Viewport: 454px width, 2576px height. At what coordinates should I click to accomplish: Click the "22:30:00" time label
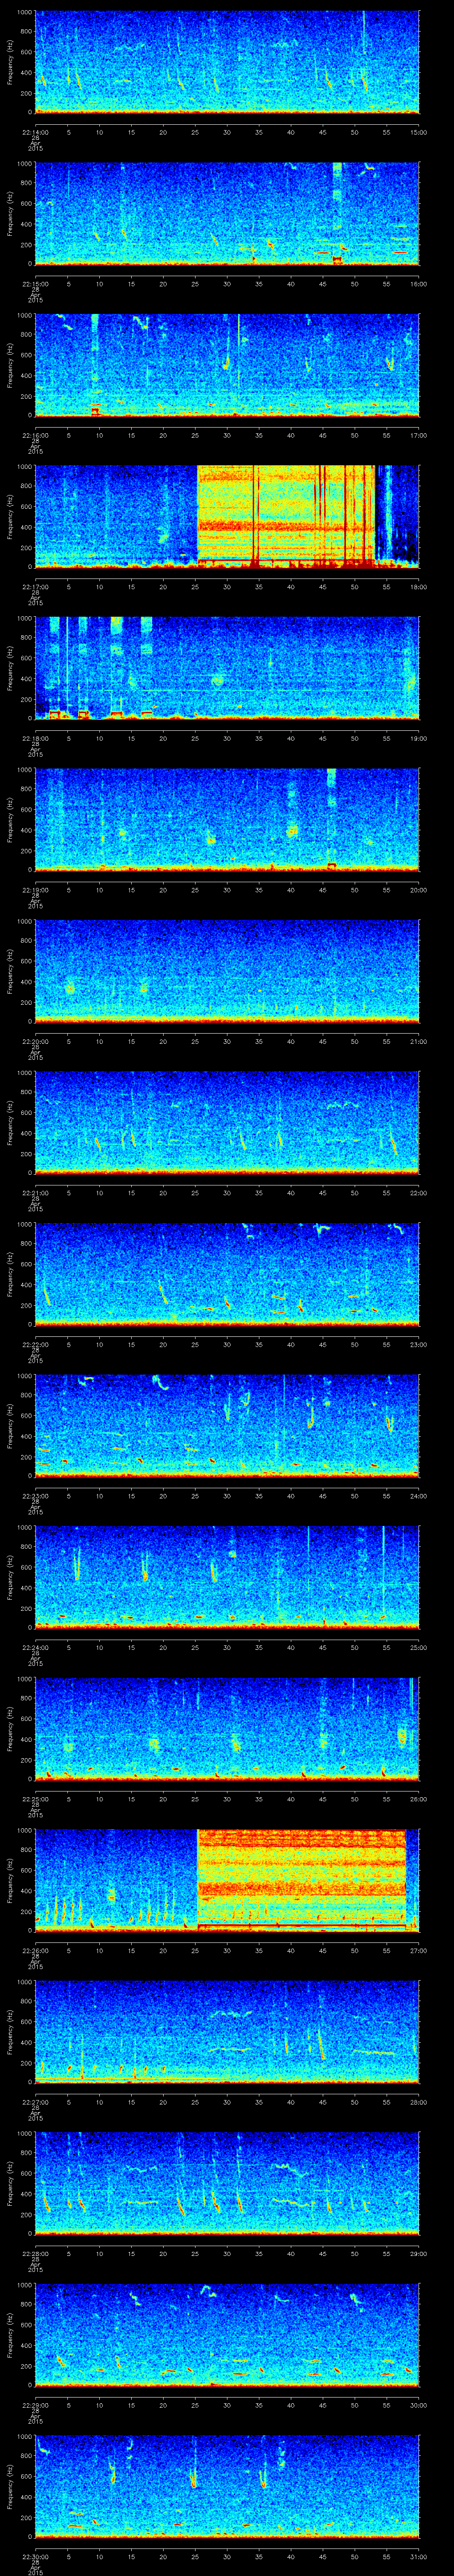35,2556
